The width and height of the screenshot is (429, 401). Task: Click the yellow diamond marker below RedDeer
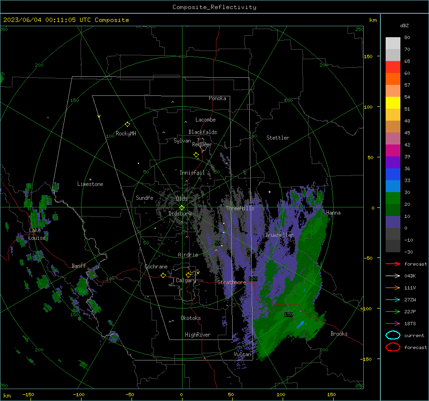tap(196, 155)
